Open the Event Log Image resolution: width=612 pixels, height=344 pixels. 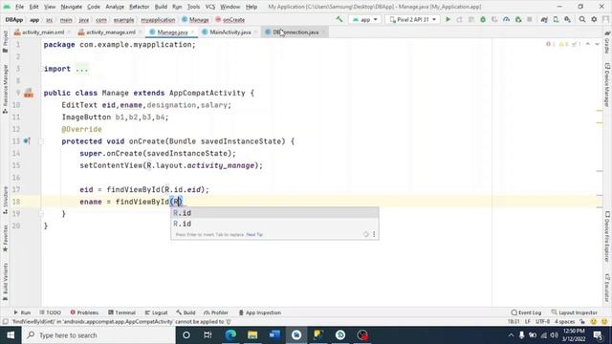(x=526, y=312)
